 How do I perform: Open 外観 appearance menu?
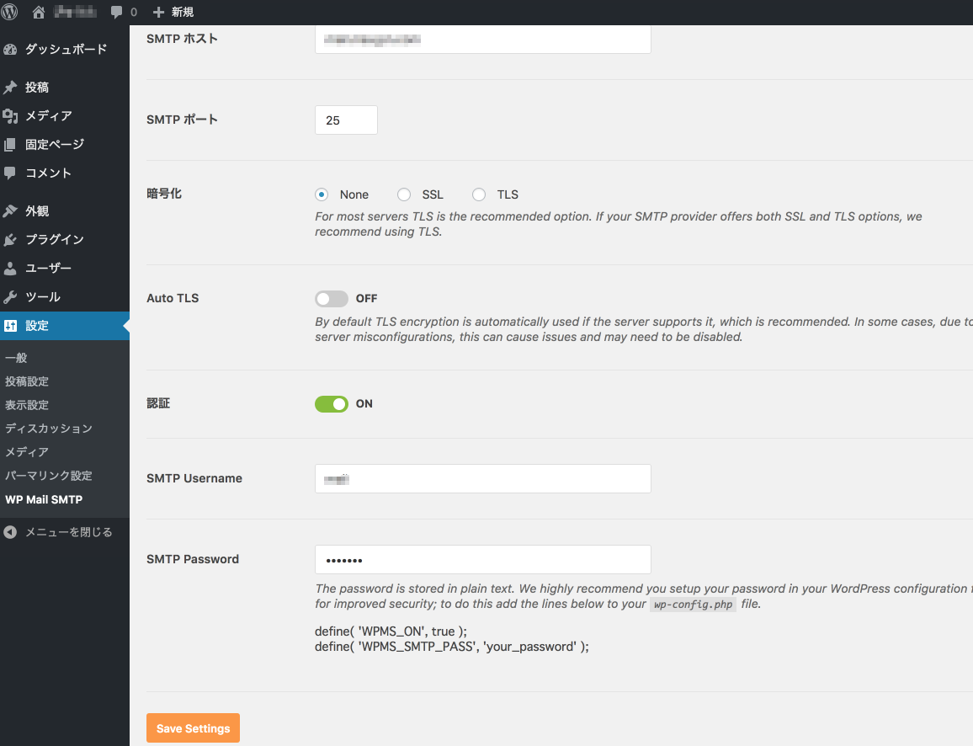click(x=65, y=211)
